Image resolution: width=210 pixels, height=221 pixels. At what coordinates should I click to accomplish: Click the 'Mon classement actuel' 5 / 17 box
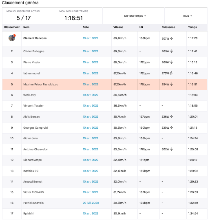24,16
